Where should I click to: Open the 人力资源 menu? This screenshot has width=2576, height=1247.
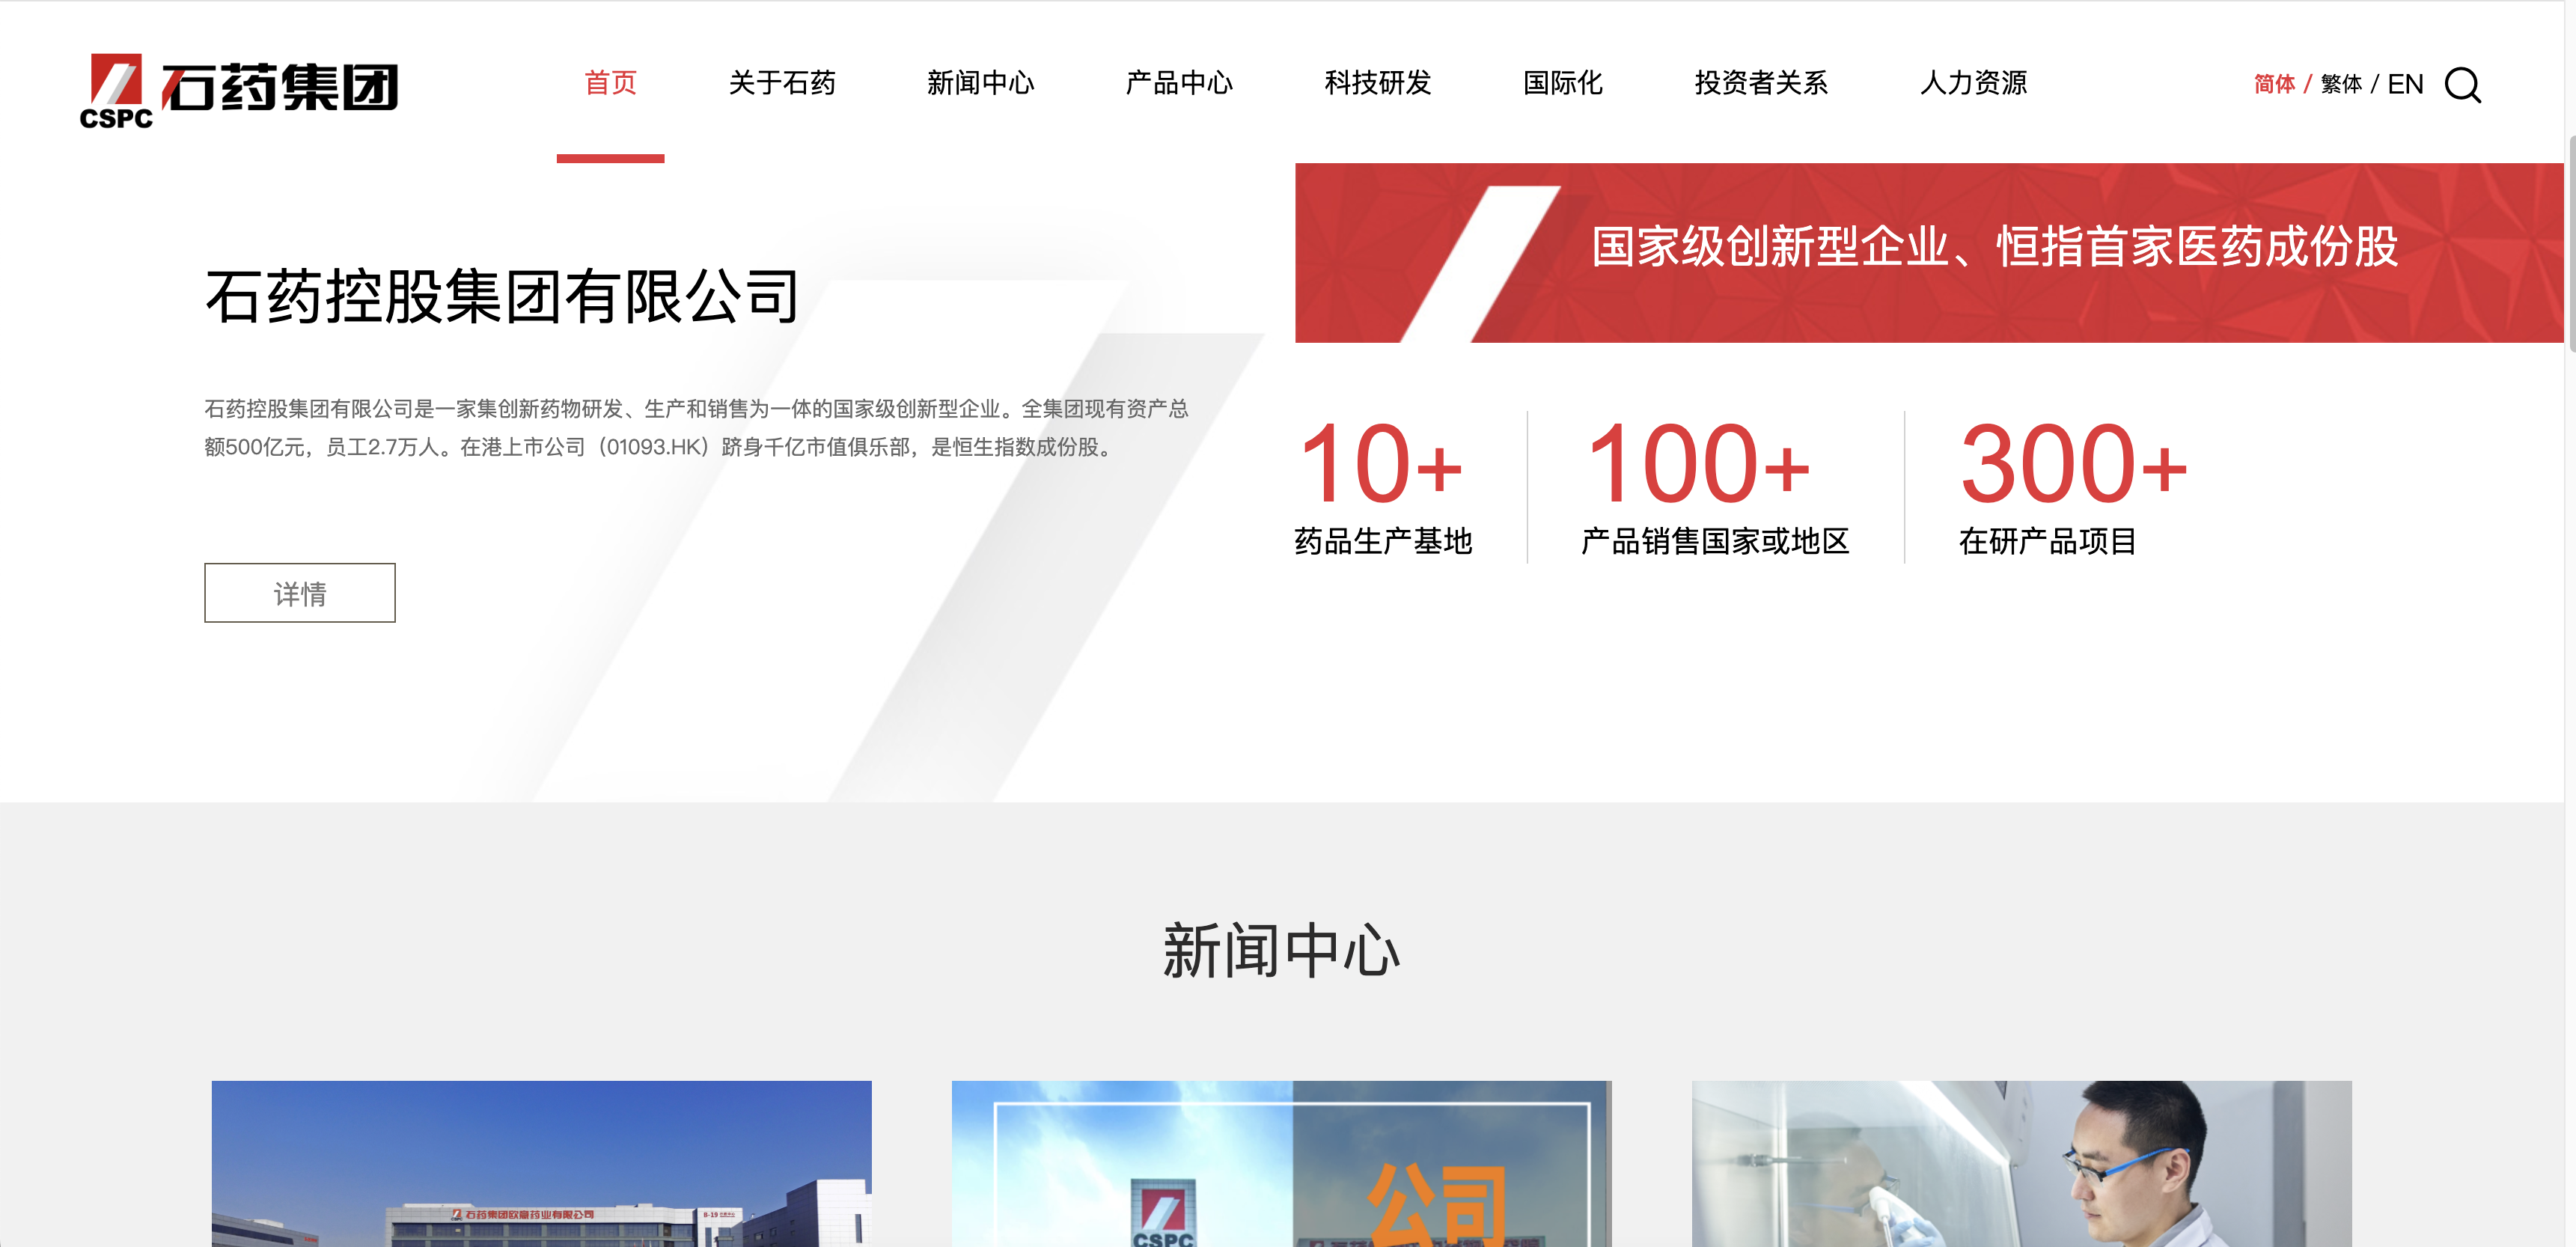click(1973, 83)
